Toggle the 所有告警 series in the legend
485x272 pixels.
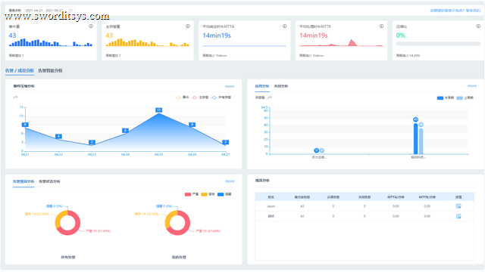[221, 97]
